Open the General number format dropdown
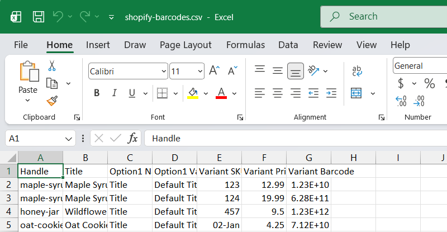The height and width of the screenshot is (232, 447). [x=420, y=65]
